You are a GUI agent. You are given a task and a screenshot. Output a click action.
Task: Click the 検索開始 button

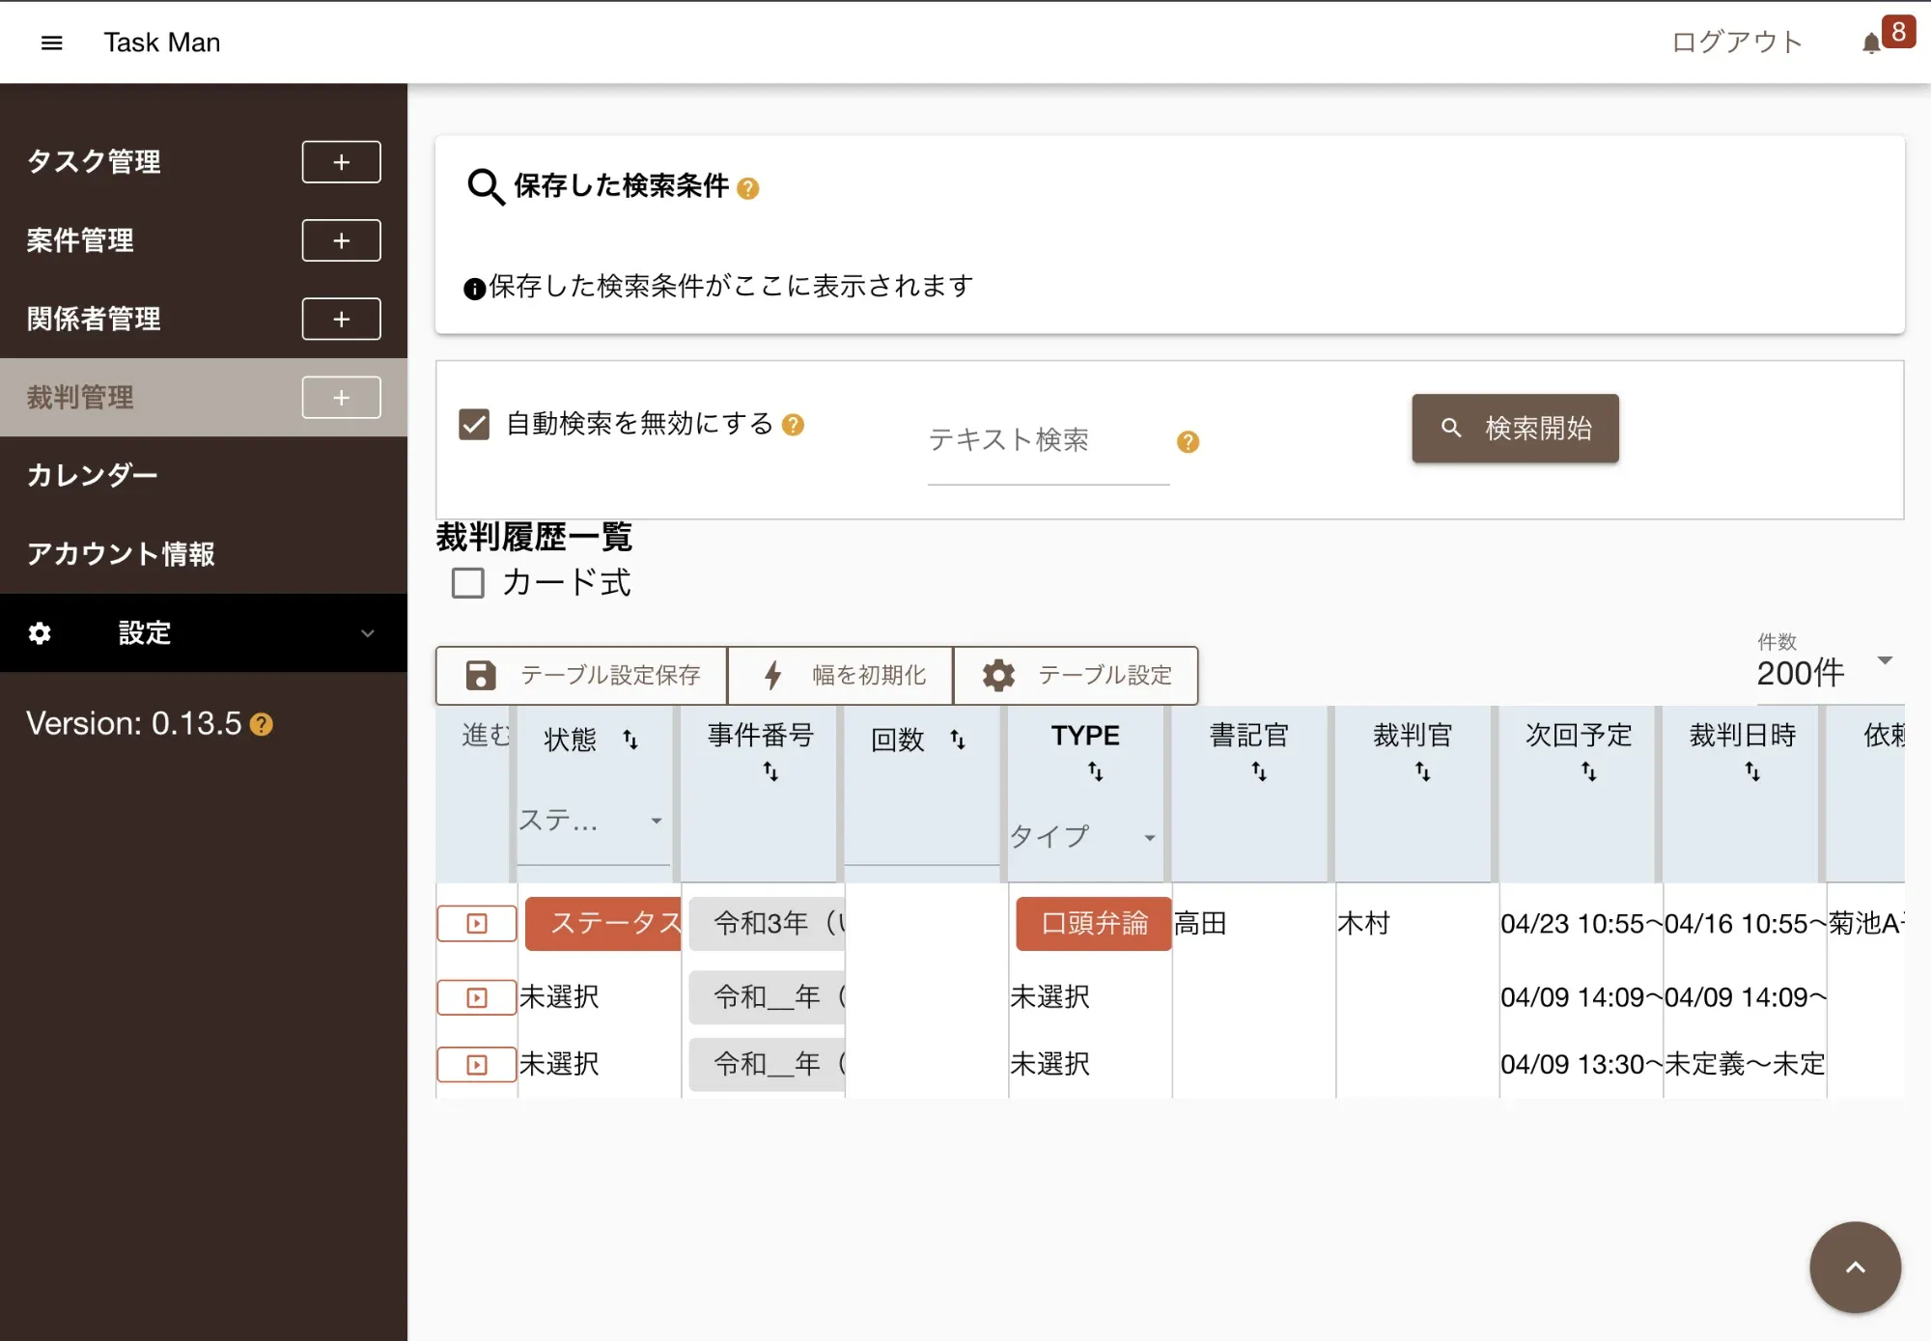click(x=1515, y=428)
